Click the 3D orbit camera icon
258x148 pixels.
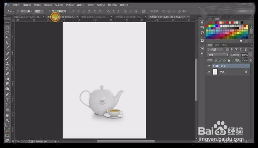click(x=164, y=11)
